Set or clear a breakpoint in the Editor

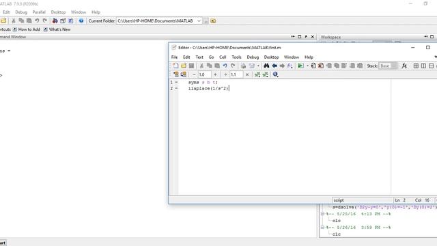pos(313,66)
